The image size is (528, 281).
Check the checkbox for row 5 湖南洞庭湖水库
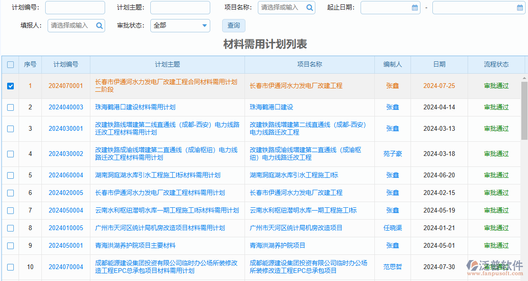click(10, 175)
